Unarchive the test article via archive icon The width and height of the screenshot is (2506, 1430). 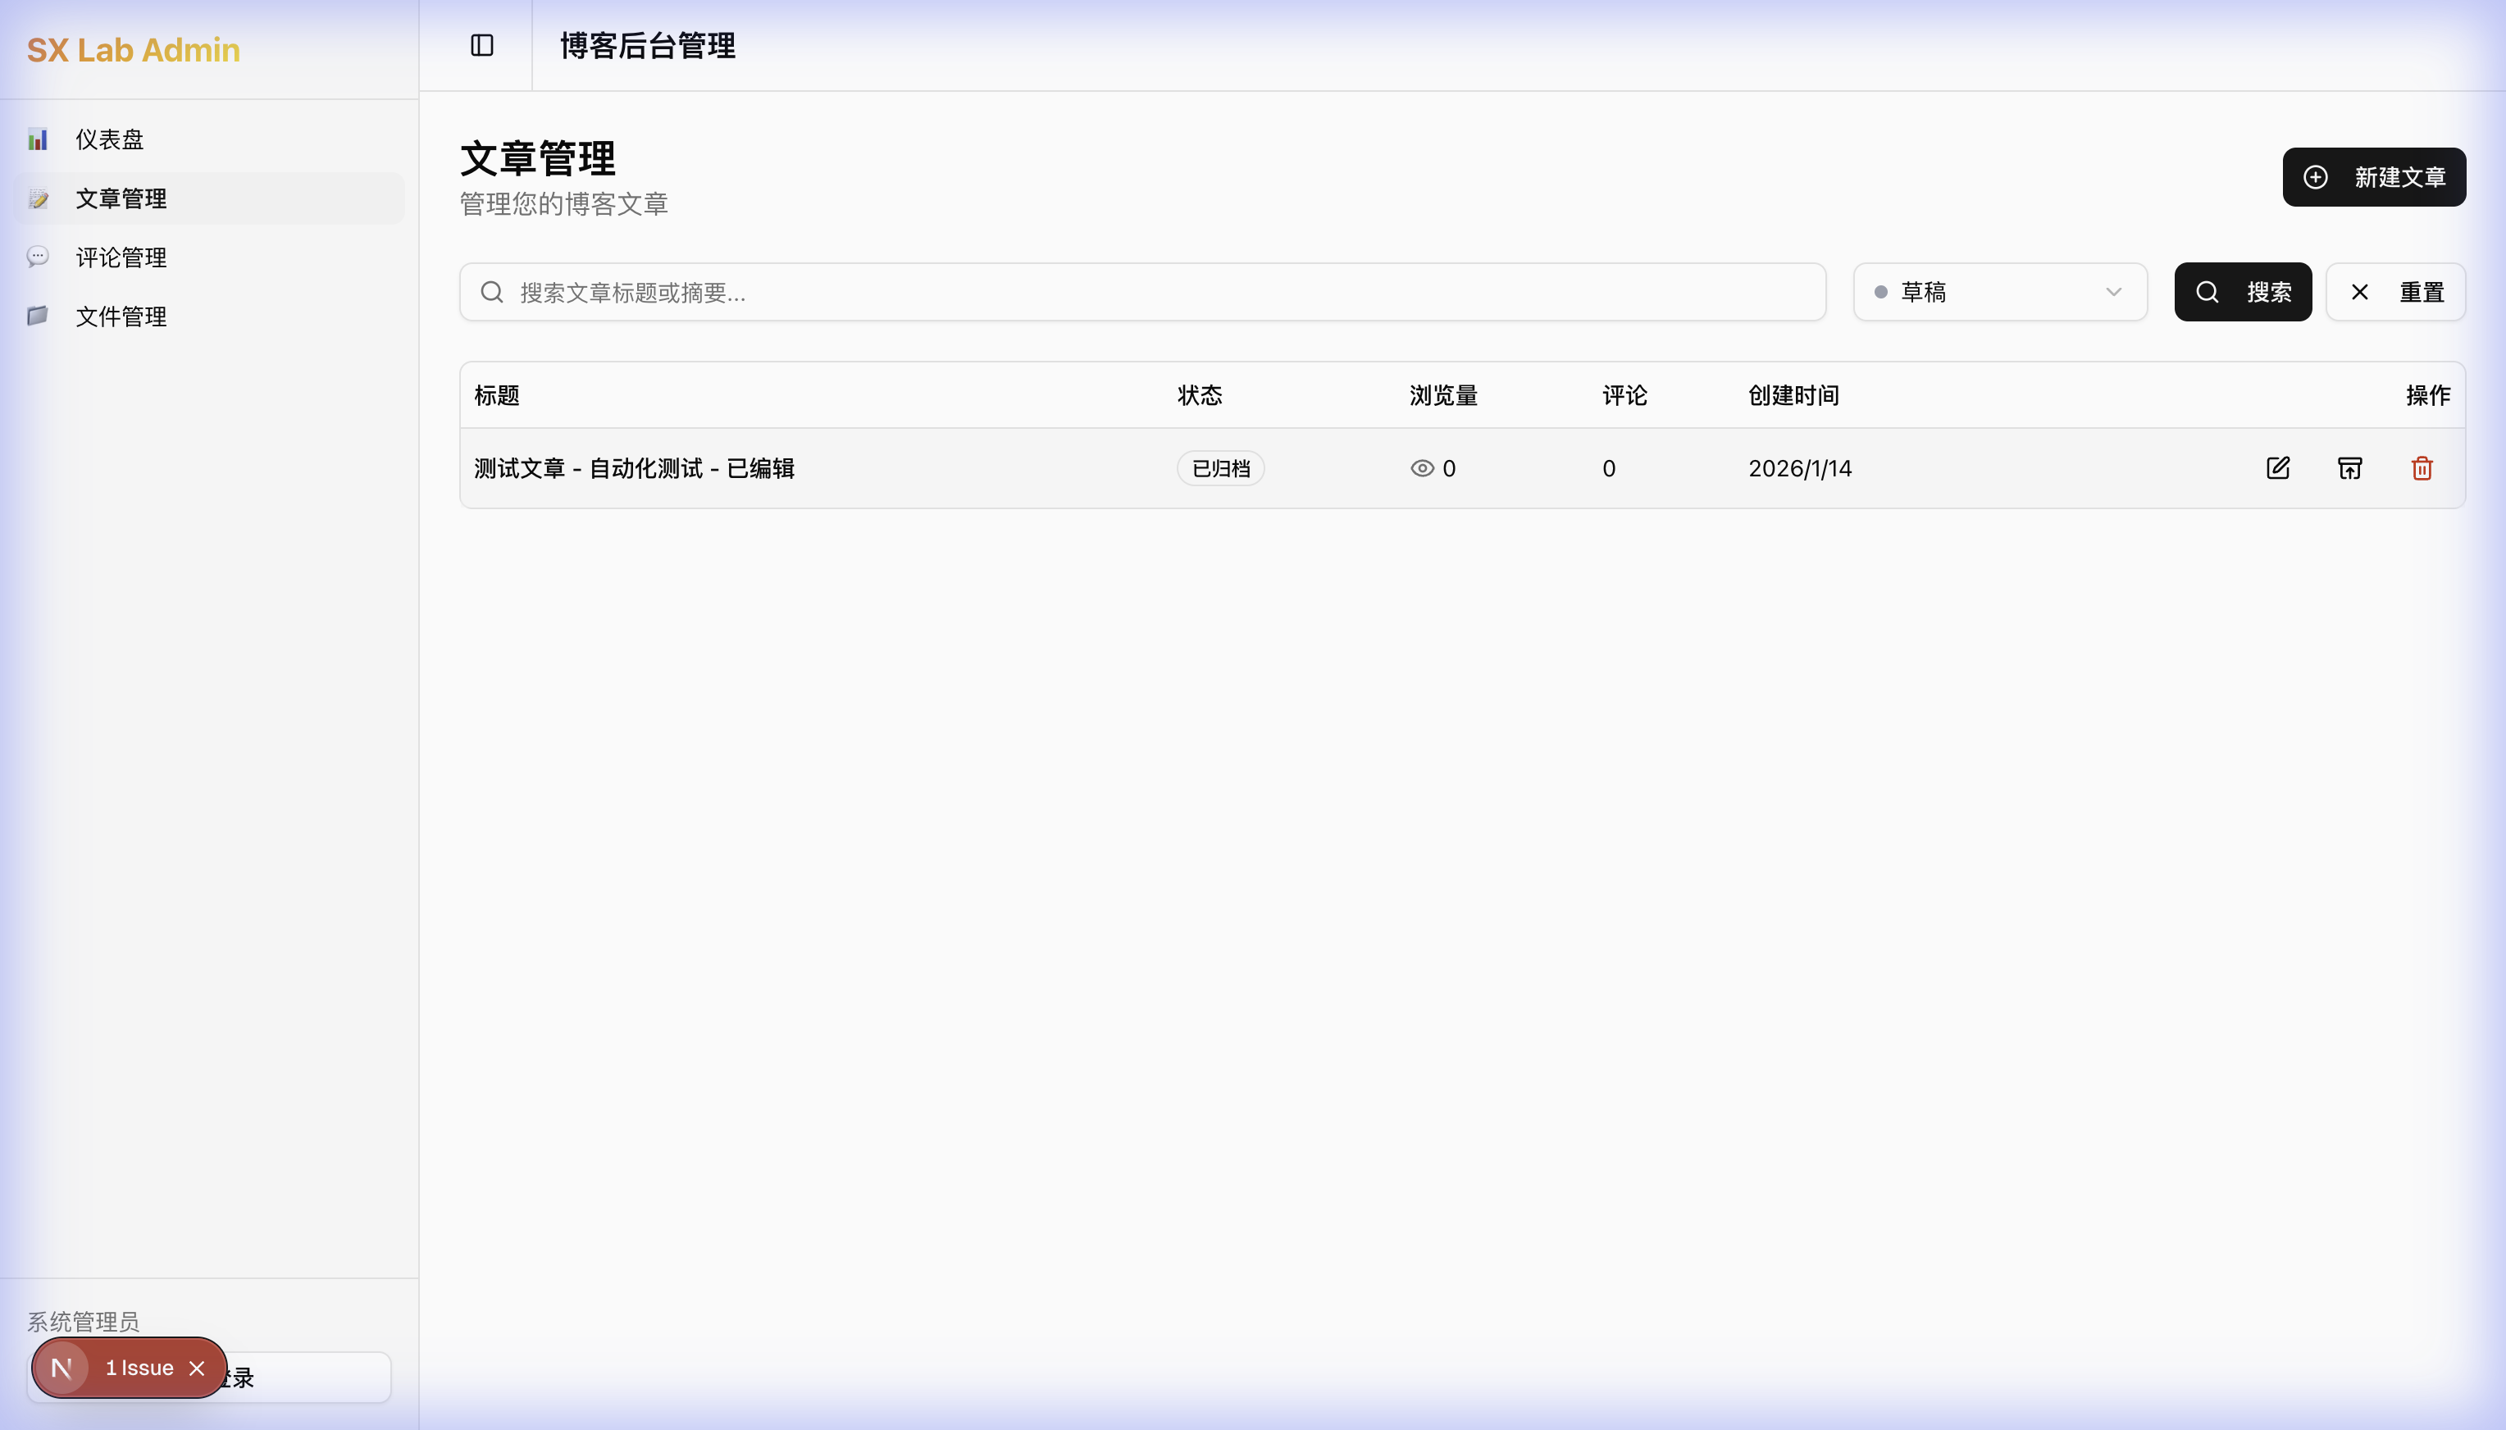point(2350,467)
